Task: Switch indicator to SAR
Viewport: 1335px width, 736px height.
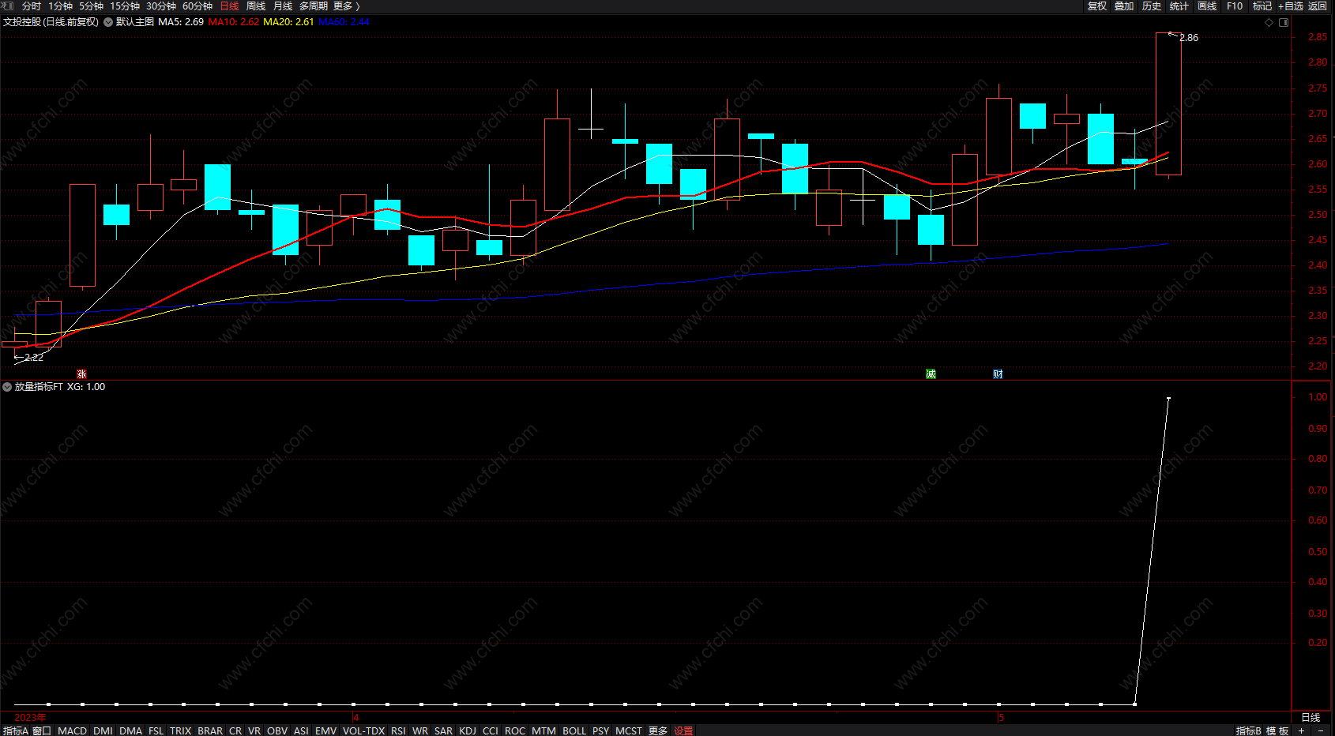Action: pos(443,730)
